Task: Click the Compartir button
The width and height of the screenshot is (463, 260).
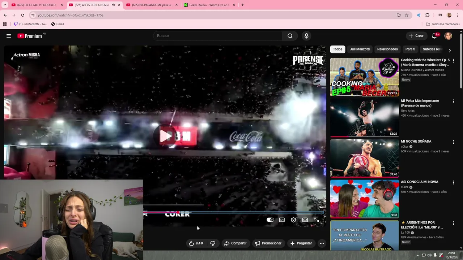Action: pos(235,243)
